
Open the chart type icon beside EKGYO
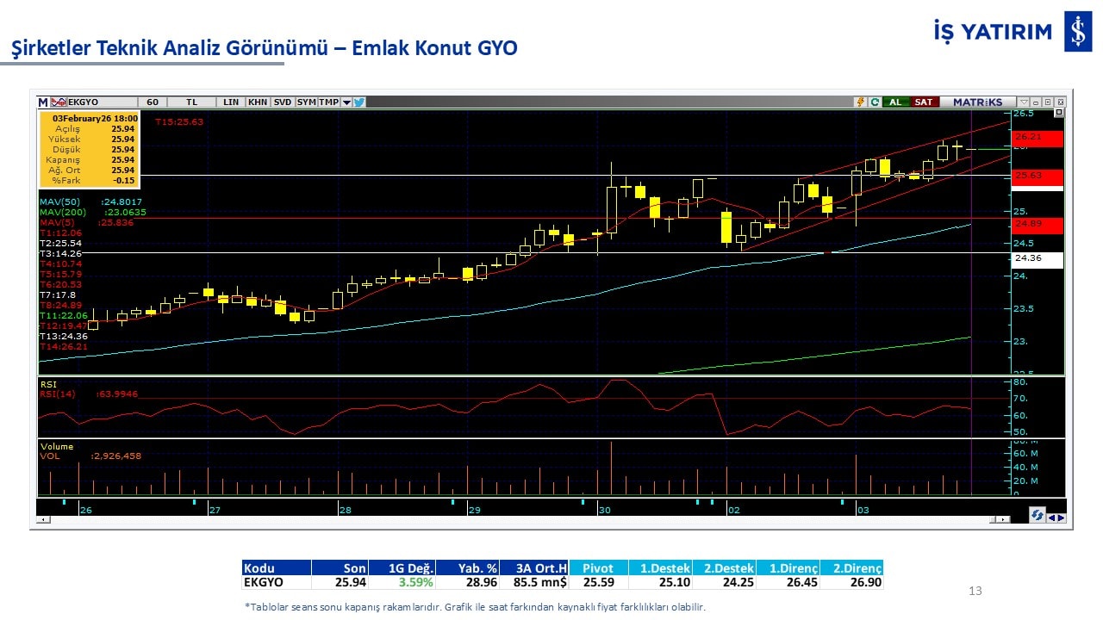click(x=59, y=102)
